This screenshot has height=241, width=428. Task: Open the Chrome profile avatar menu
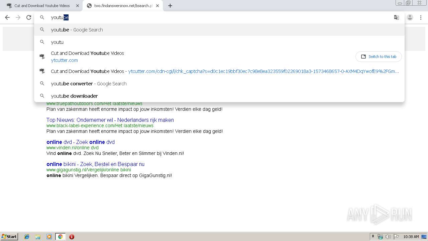[x=410, y=17]
